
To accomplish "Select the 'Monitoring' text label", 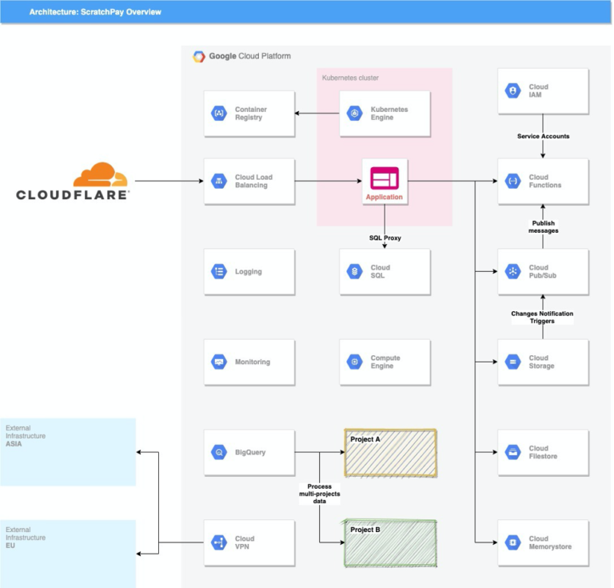I will point(253,362).
